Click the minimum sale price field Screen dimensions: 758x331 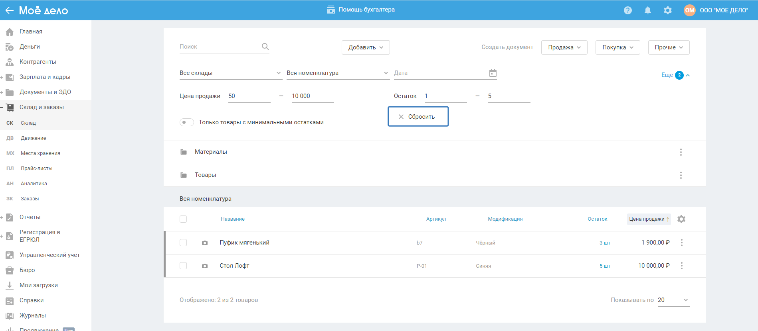point(249,96)
